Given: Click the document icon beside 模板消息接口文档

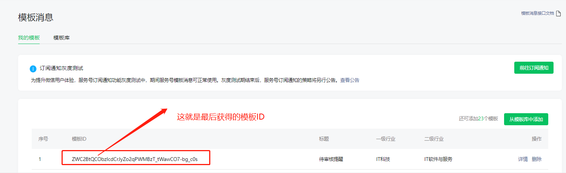Looking at the screenshot, I should pos(558,14).
